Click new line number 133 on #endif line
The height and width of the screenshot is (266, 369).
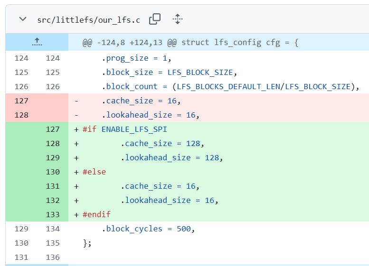tap(53, 214)
